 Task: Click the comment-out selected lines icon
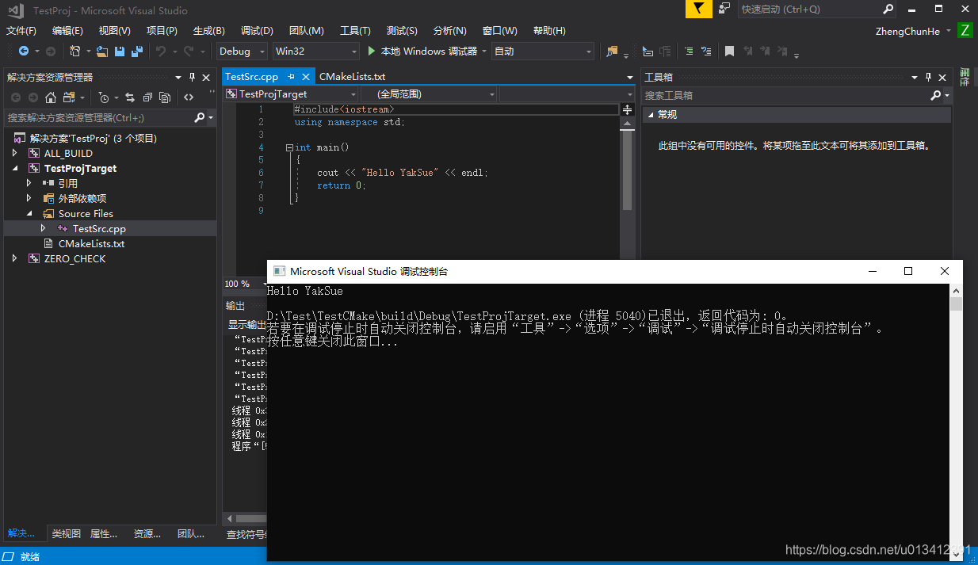coord(689,51)
